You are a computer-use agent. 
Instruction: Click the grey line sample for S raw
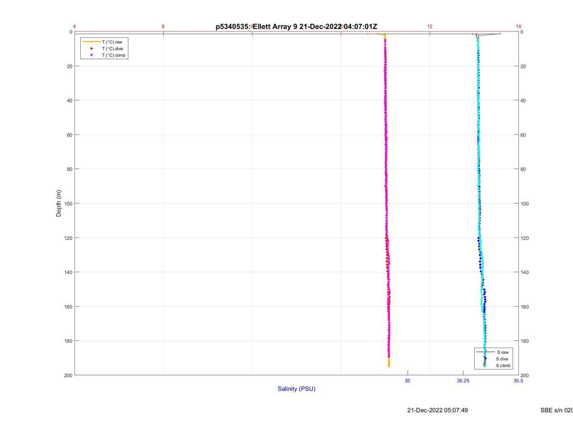pyautogui.click(x=485, y=352)
